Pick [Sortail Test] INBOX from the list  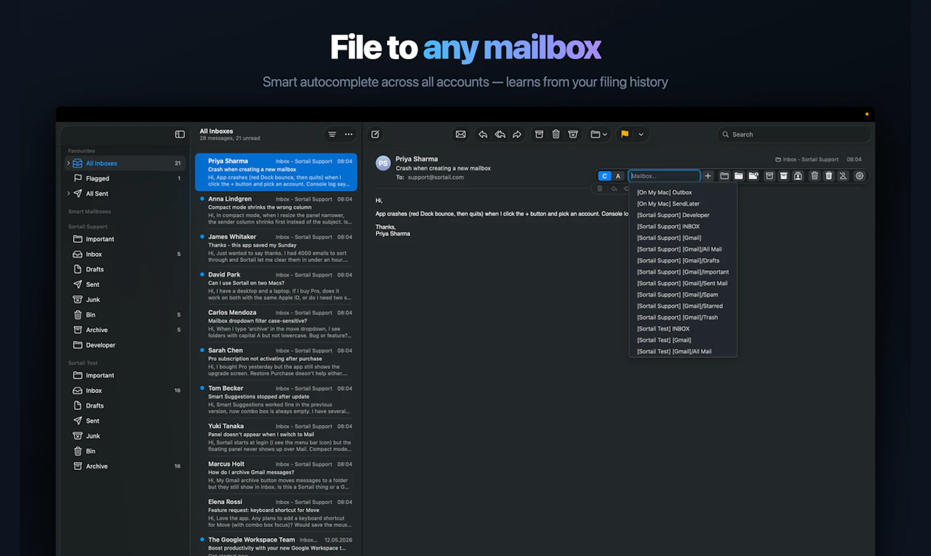point(683,329)
